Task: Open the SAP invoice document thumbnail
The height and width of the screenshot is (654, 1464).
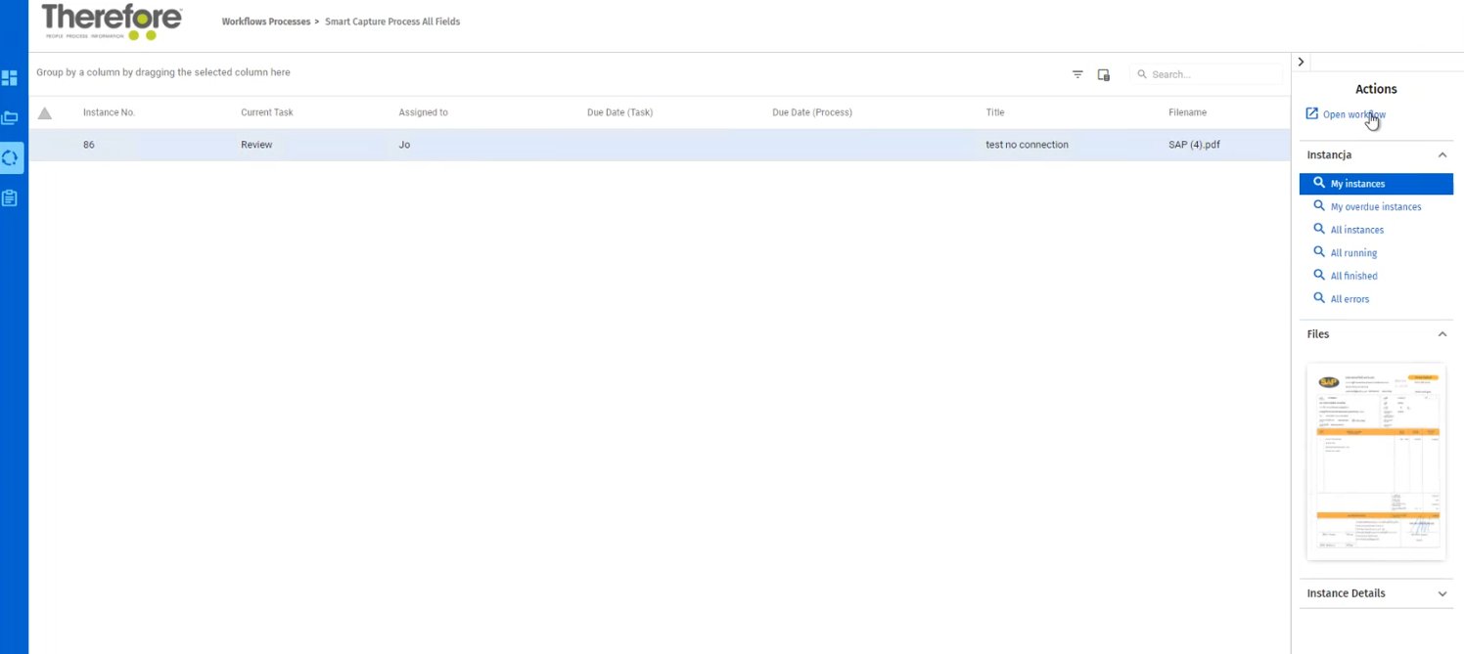Action: [x=1376, y=461]
